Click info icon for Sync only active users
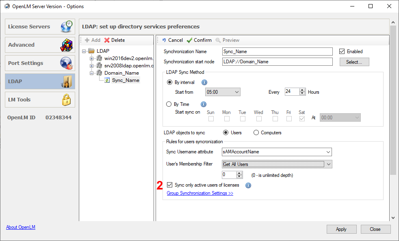 tap(248, 185)
